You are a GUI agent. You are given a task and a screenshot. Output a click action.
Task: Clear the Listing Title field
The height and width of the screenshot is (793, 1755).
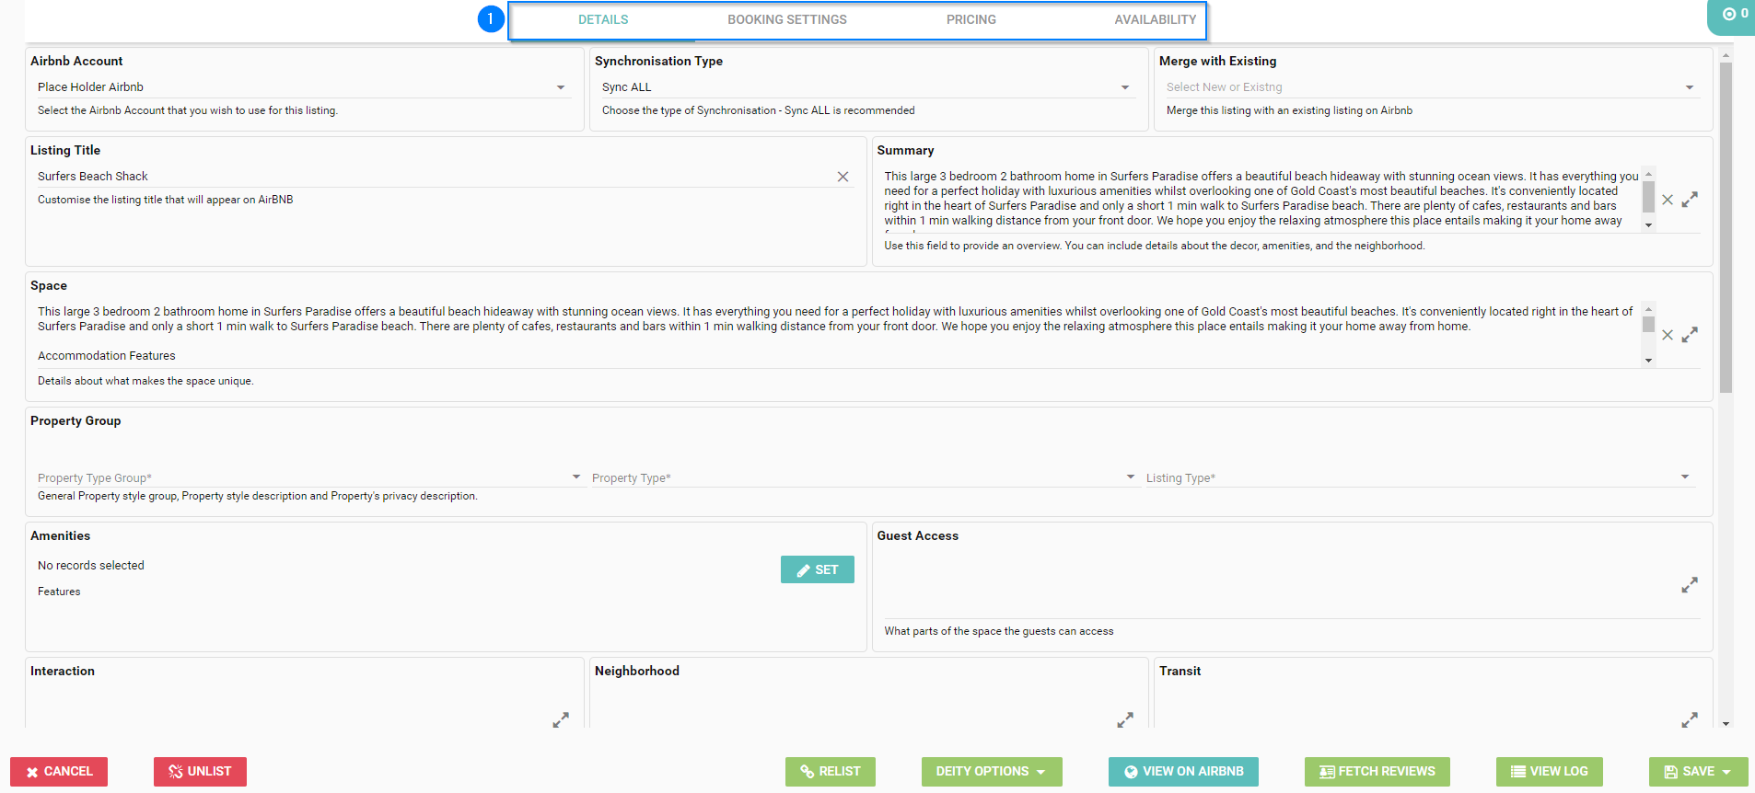[843, 177]
